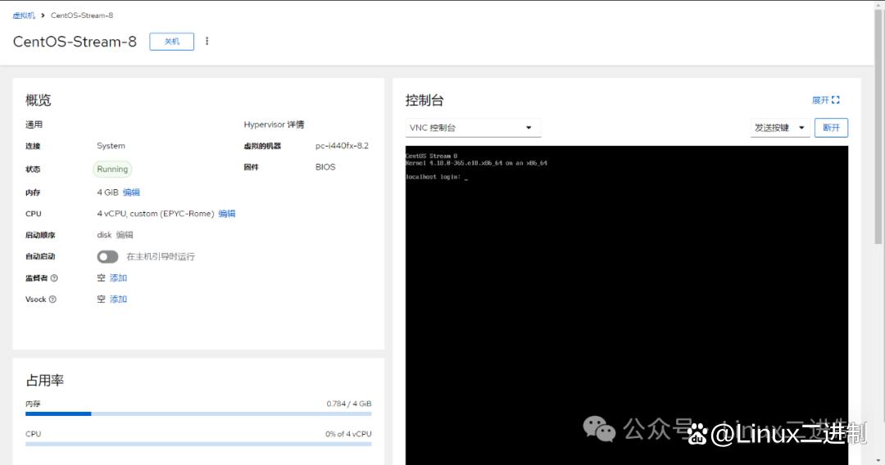Go to 虚拟机 breadcrumb link

tap(24, 16)
